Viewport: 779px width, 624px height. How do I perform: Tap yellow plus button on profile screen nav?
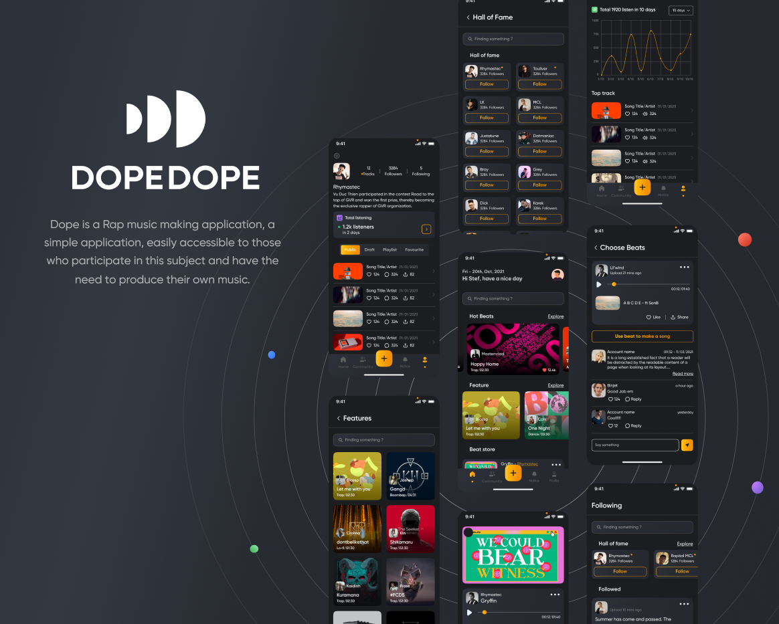[384, 358]
